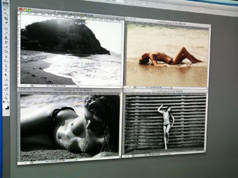238x178 pixels.
Task: Select the Pen tool
Action: click(6, 66)
